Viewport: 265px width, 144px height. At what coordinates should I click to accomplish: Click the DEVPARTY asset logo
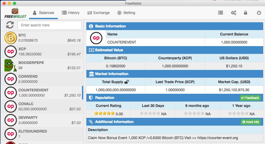point(10,120)
